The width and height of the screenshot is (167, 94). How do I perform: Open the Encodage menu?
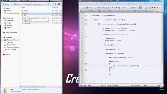click(110, 3)
